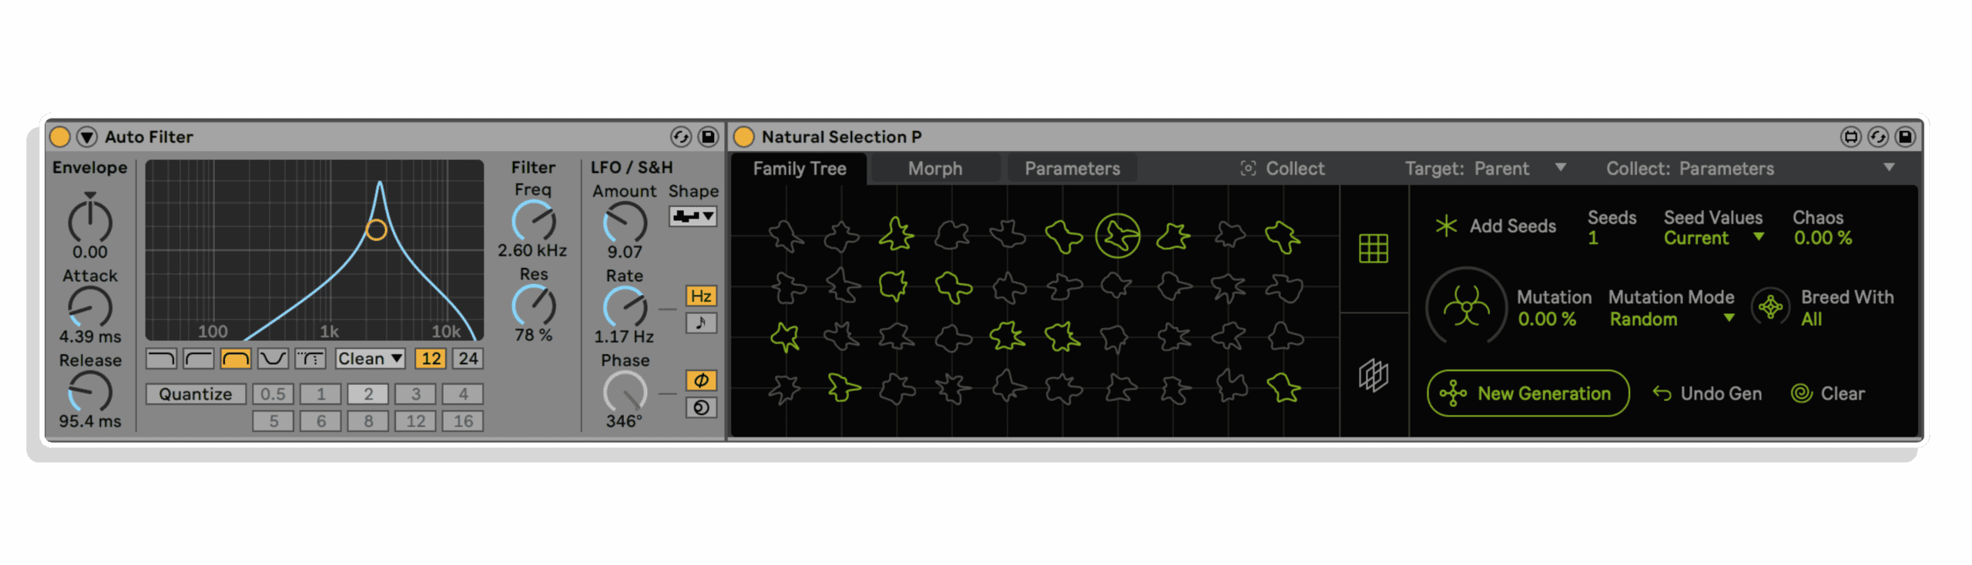Open the Mutation Mode Random dropdown

click(1672, 319)
